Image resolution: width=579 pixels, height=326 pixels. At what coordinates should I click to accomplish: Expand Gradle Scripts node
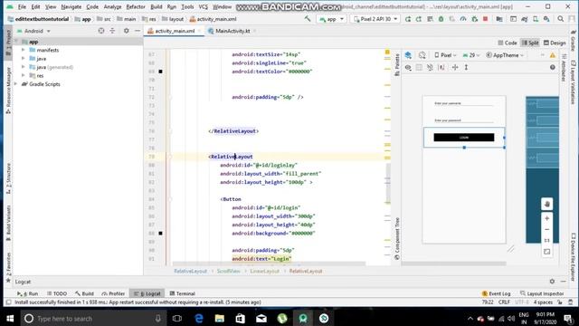pos(16,84)
